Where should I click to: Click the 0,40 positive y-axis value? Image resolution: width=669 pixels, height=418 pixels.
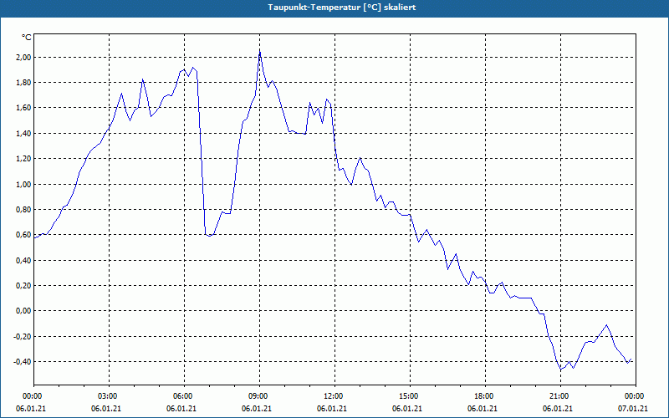click(x=23, y=260)
